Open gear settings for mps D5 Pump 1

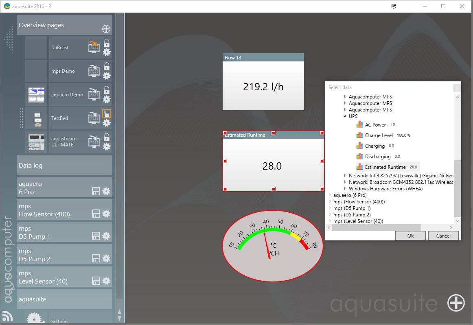tap(106, 236)
